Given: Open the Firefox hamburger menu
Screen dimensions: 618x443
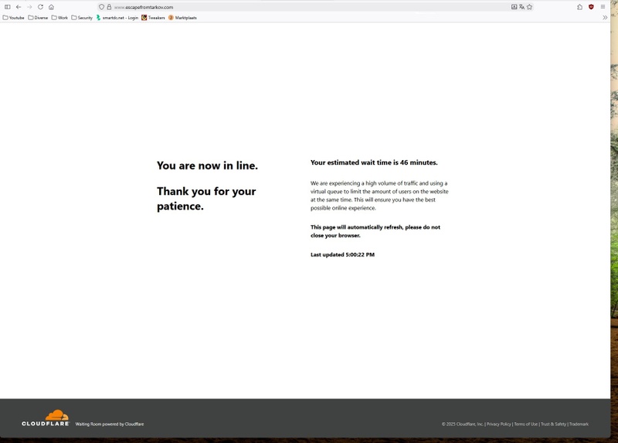Looking at the screenshot, I should coord(603,7).
